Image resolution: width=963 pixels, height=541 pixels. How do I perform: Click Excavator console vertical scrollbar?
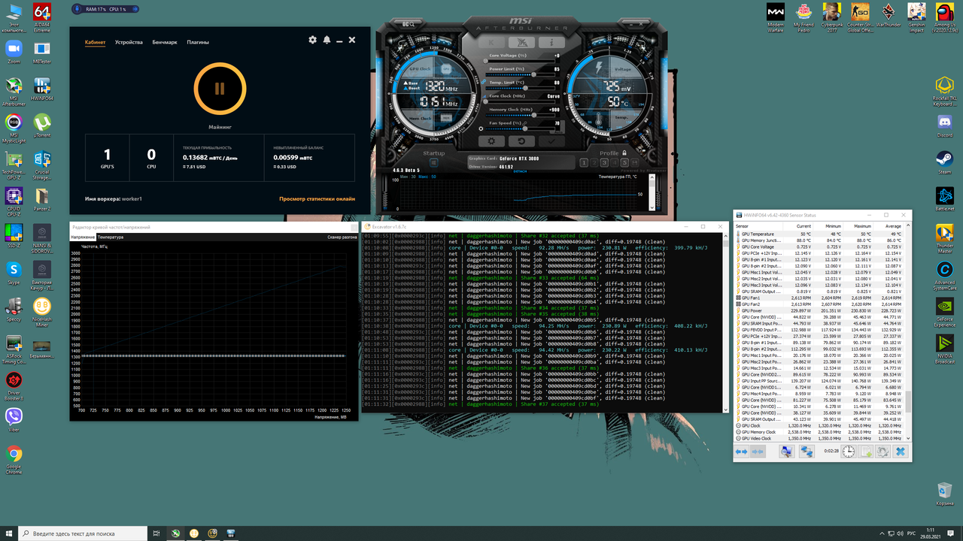(726, 323)
